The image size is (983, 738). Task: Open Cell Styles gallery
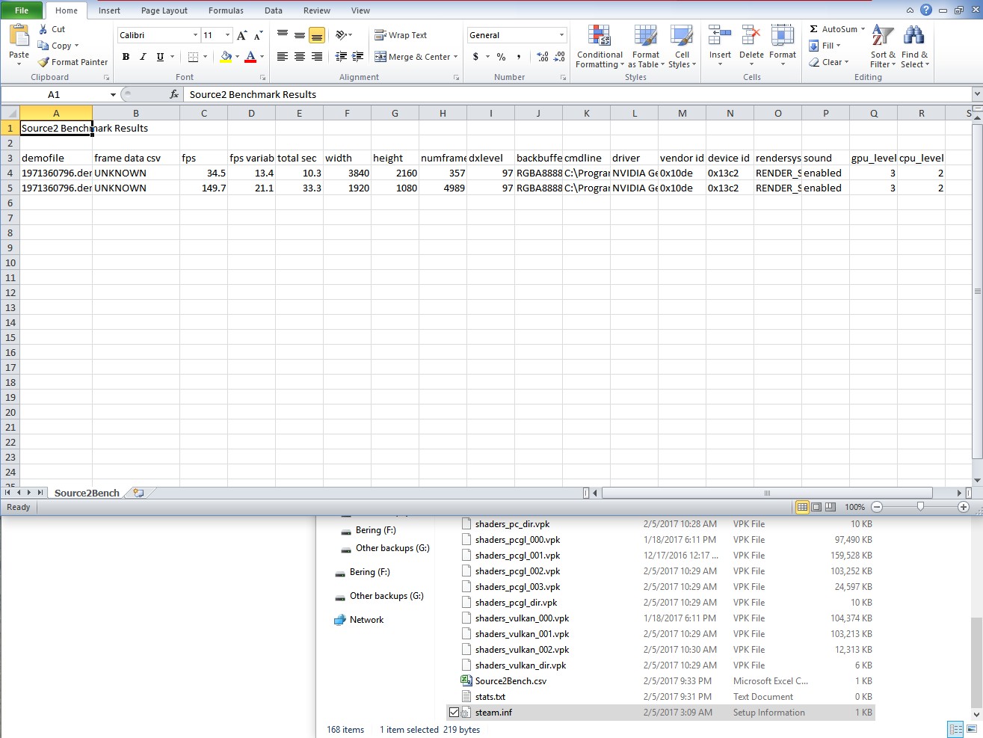coord(682,46)
